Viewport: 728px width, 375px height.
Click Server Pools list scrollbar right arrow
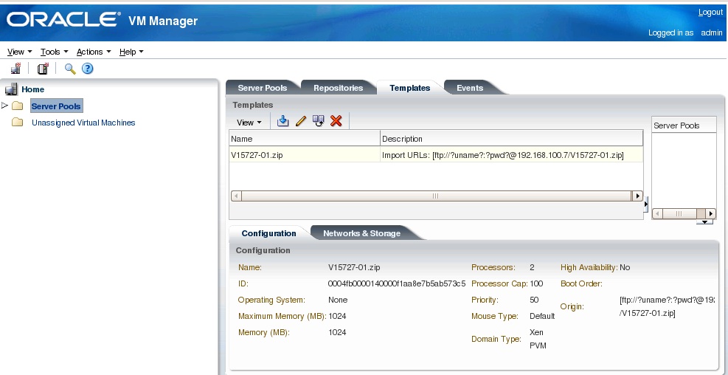point(711,214)
